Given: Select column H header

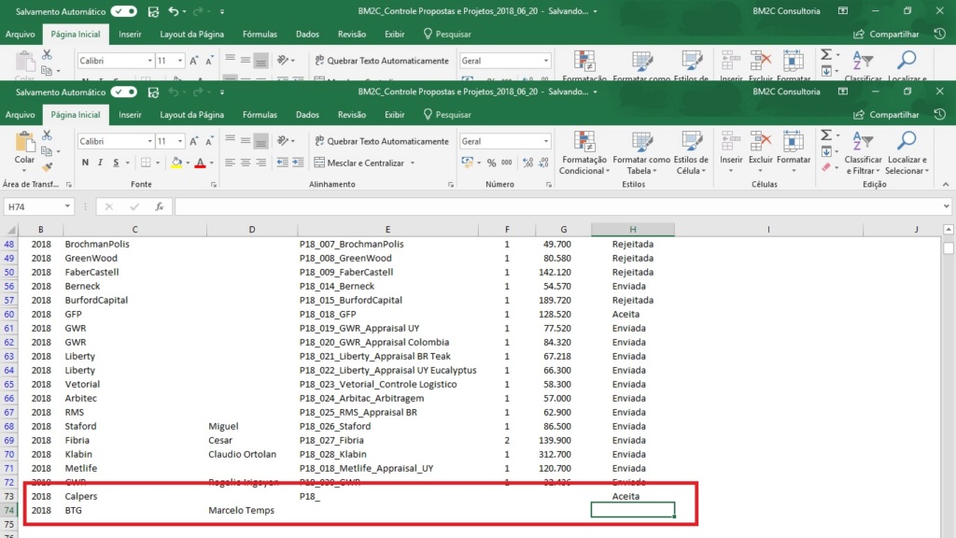Looking at the screenshot, I should tap(632, 230).
